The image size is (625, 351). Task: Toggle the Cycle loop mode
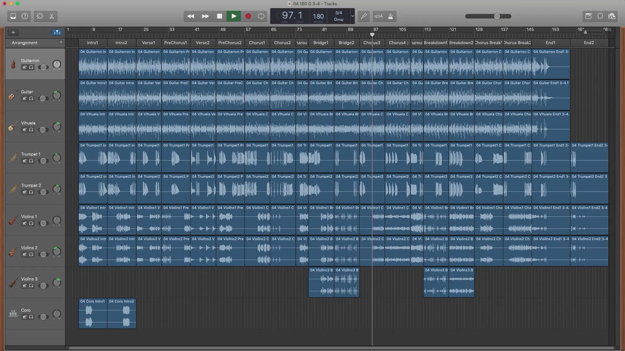coord(261,16)
